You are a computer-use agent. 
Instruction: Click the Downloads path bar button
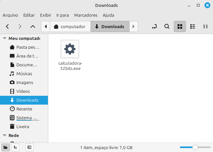click(110, 26)
